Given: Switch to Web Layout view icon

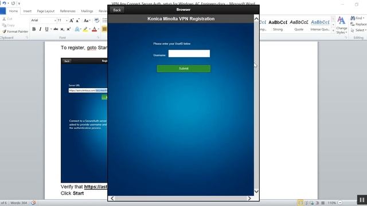Looking at the screenshot, I should click(312, 203).
